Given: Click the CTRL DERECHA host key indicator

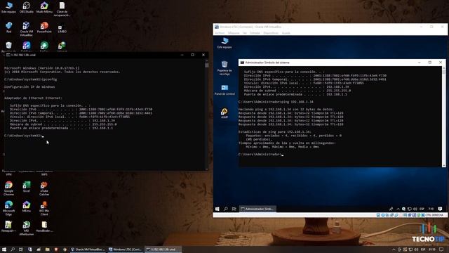Looking at the screenshot, I should (x=434, y=215).
